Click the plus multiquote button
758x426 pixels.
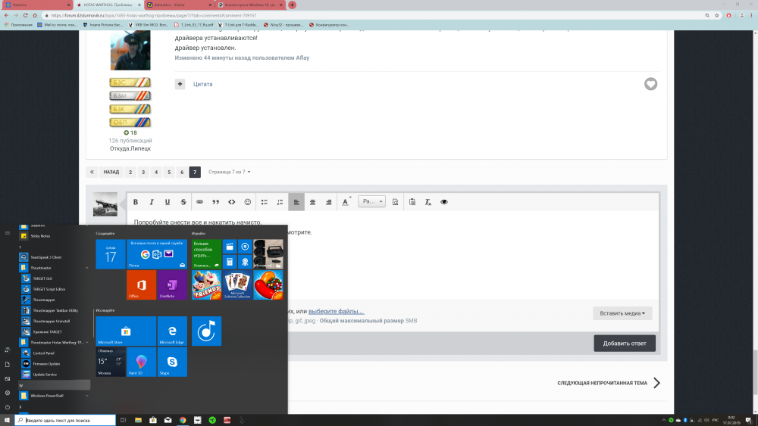pos(180,84)
